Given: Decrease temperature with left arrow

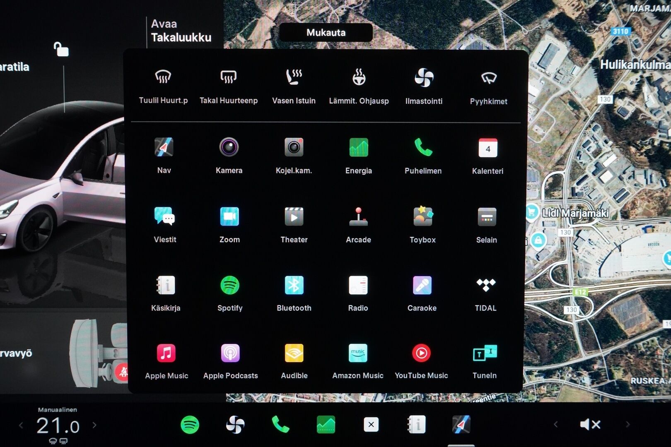Looking at the screenshot, I should pos(21,425).
